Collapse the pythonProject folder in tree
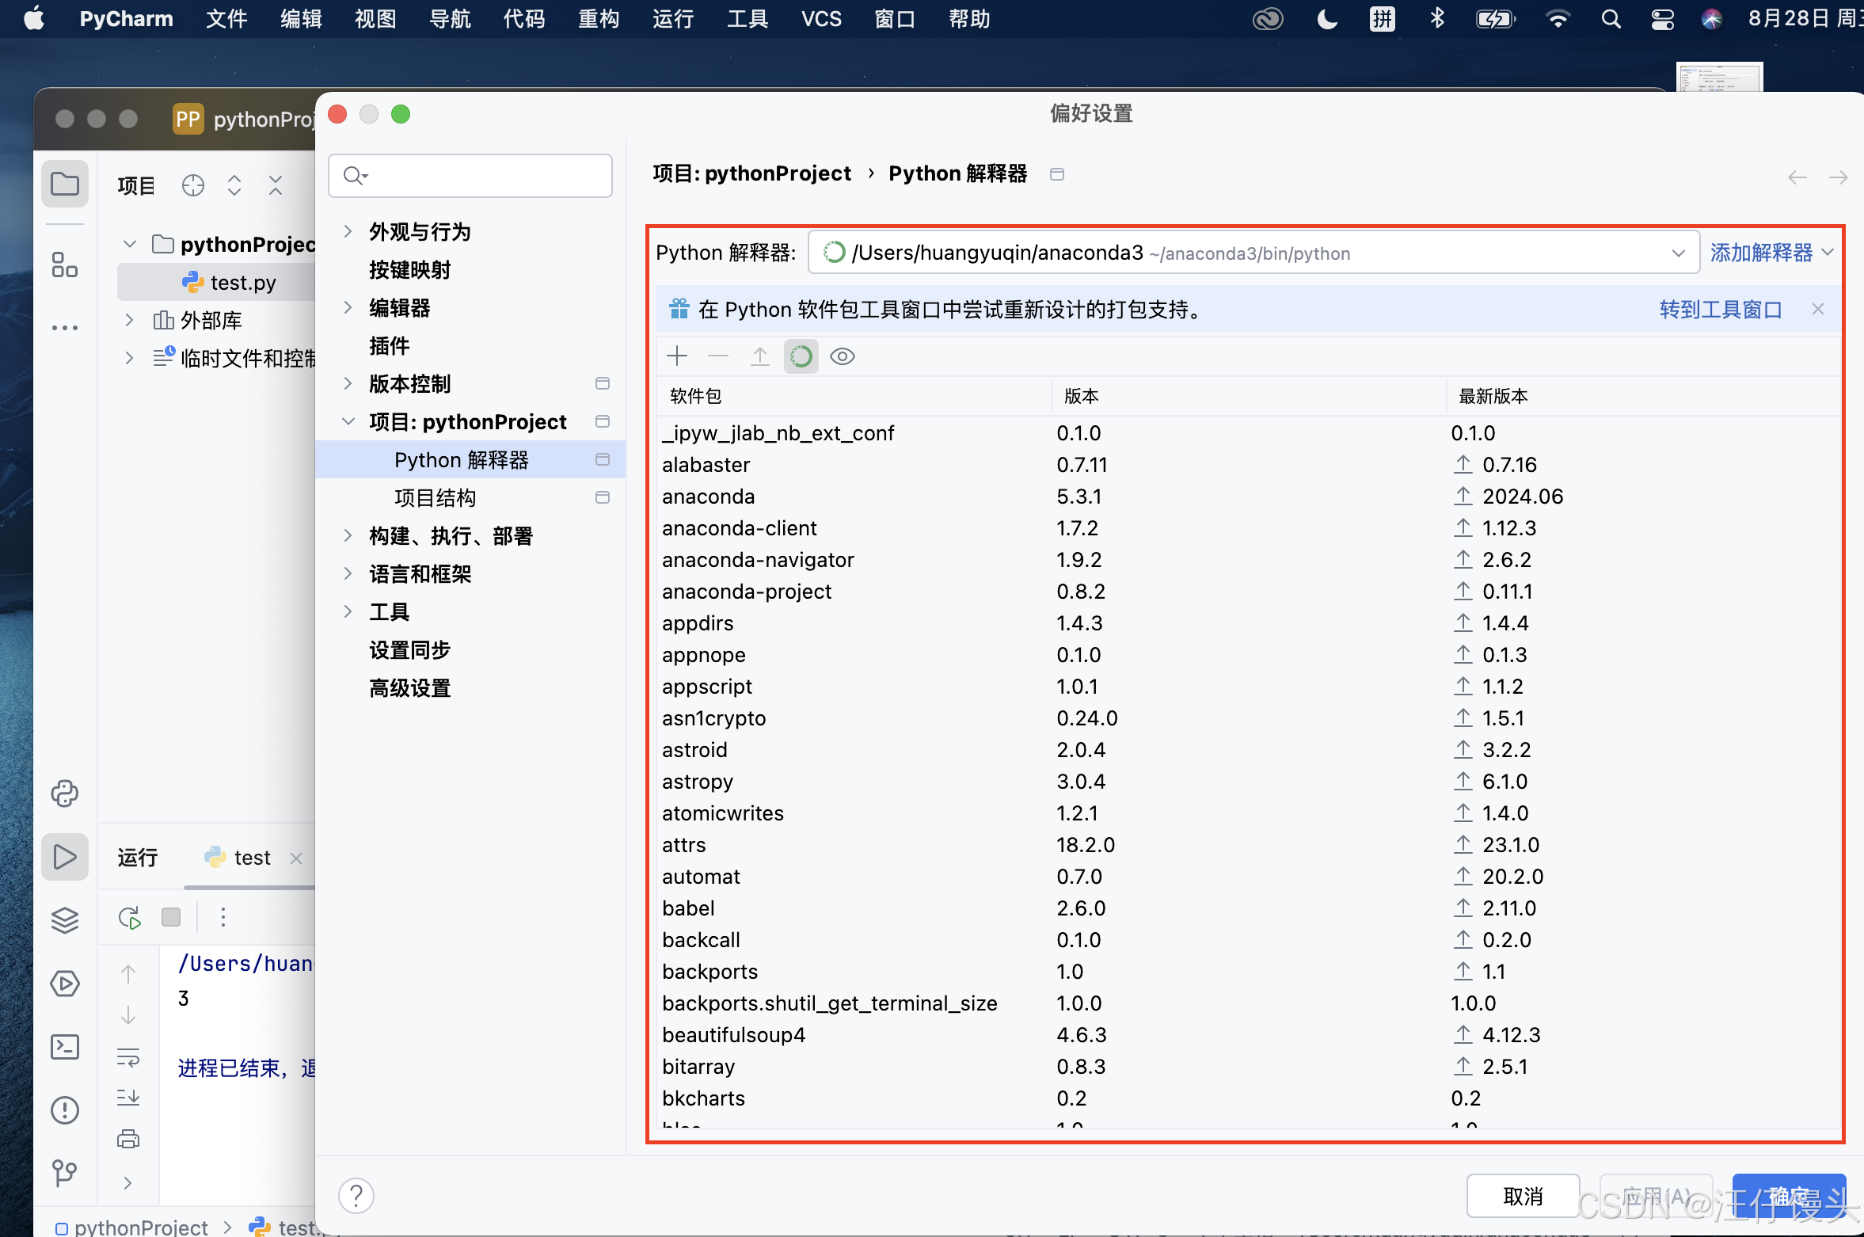 (x=130, y=244)
